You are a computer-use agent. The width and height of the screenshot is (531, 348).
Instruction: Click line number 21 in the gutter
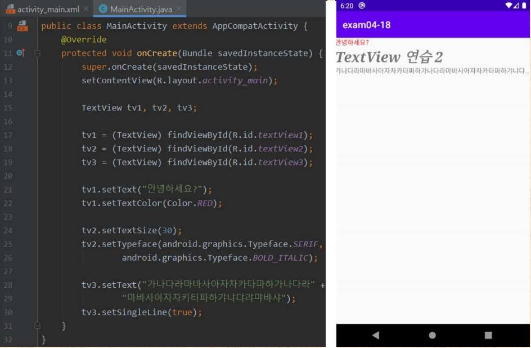point(8,190)
